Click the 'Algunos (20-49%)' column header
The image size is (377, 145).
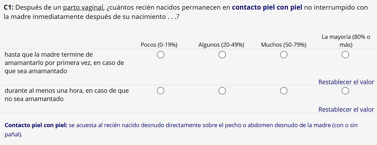[x=221, y=45]
